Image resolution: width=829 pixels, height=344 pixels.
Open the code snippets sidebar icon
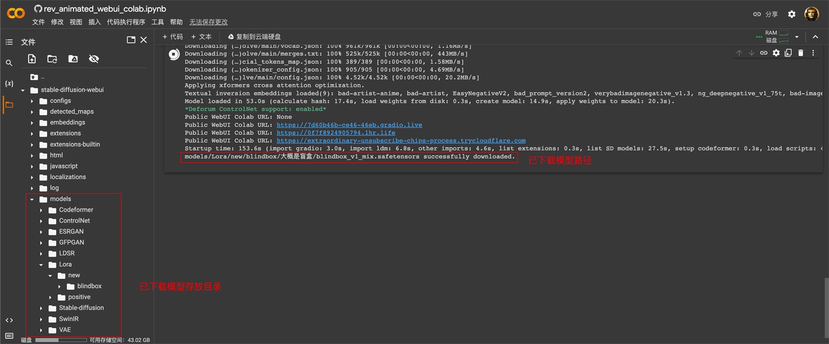(x=9, y=320)
